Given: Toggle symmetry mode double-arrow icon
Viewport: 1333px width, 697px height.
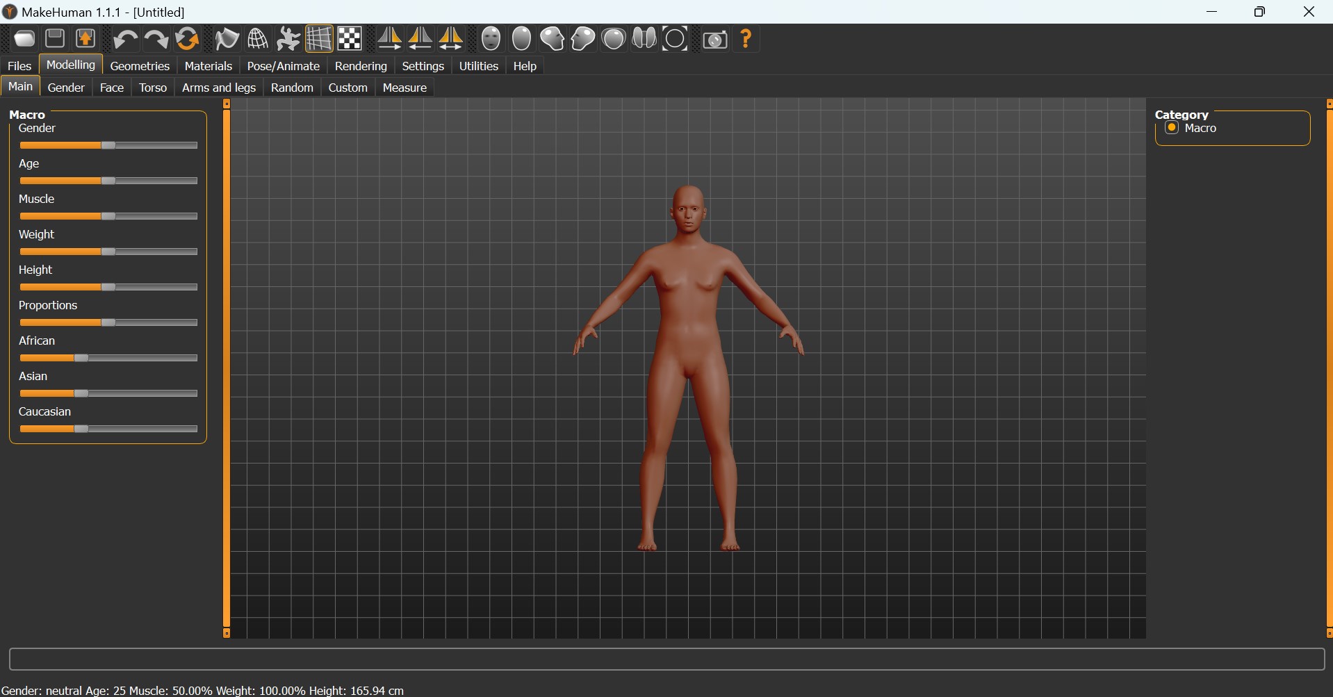Looking at the screenshot, I should [x=451, y=39].
